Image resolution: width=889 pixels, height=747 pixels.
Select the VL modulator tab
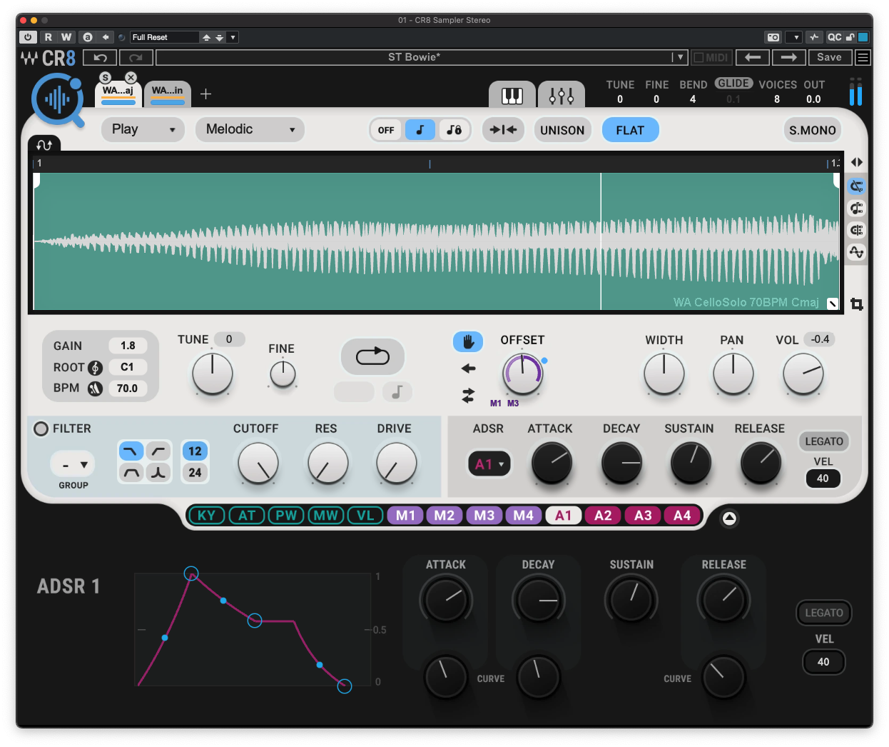tap(365, 516)
